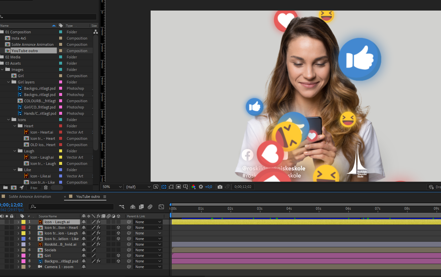Click the Draft 3D icon
The width and height of the screenshot is (441, 277).
pyautogui.click(x=431, y=187)
